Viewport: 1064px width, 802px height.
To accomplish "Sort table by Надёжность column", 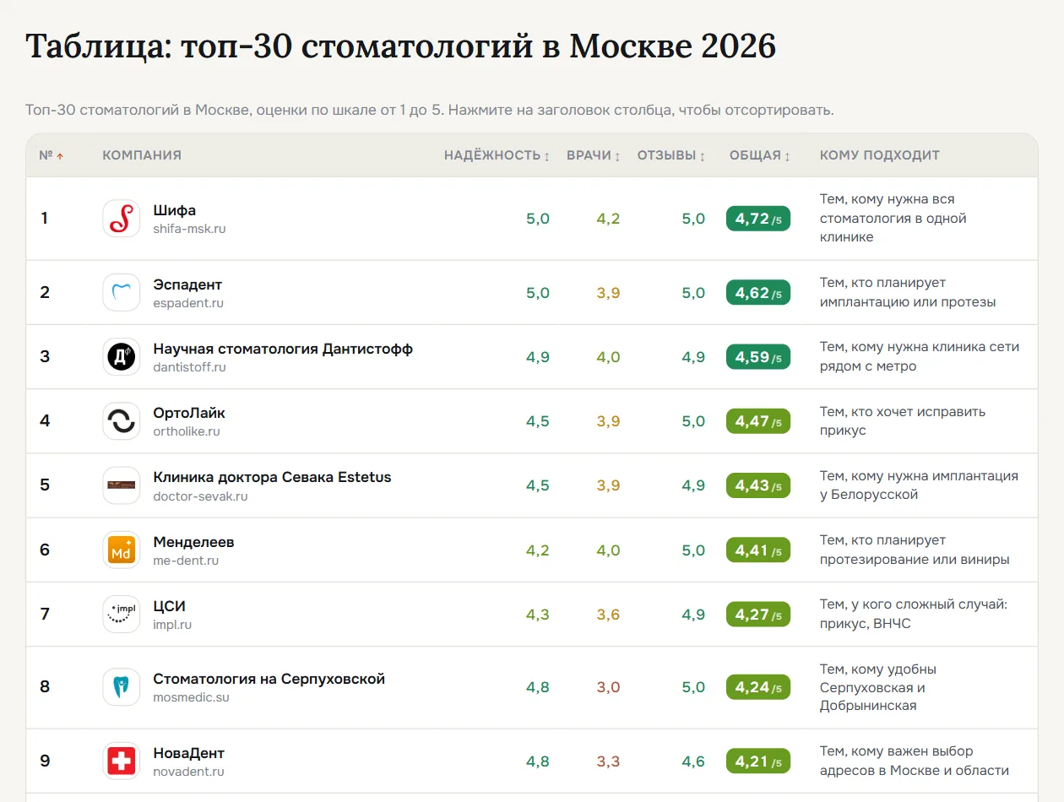I will (497, 155).
